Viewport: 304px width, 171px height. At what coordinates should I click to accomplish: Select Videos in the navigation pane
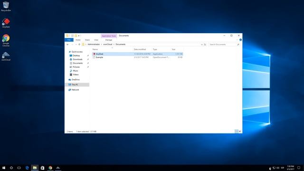76,75
